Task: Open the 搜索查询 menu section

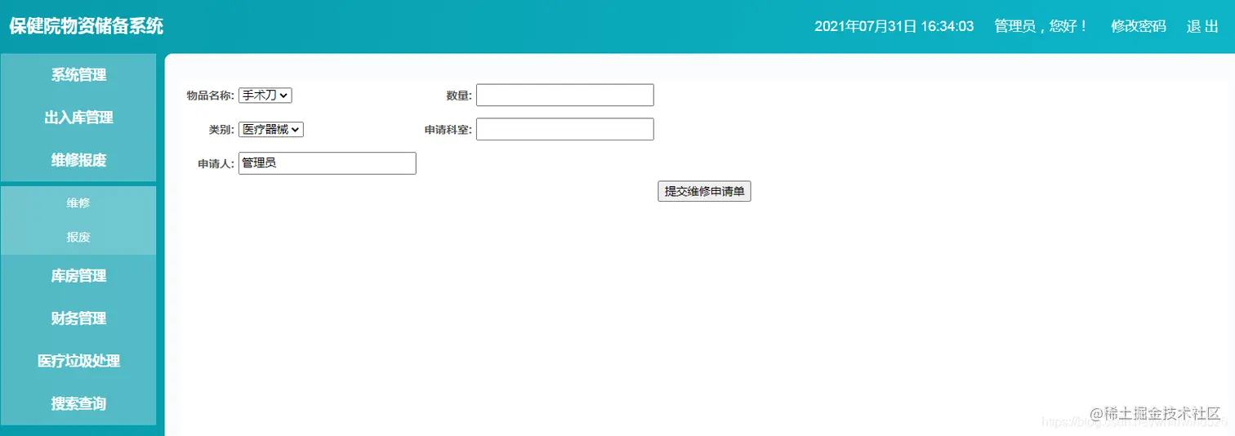Action: [x=78, y=403]
